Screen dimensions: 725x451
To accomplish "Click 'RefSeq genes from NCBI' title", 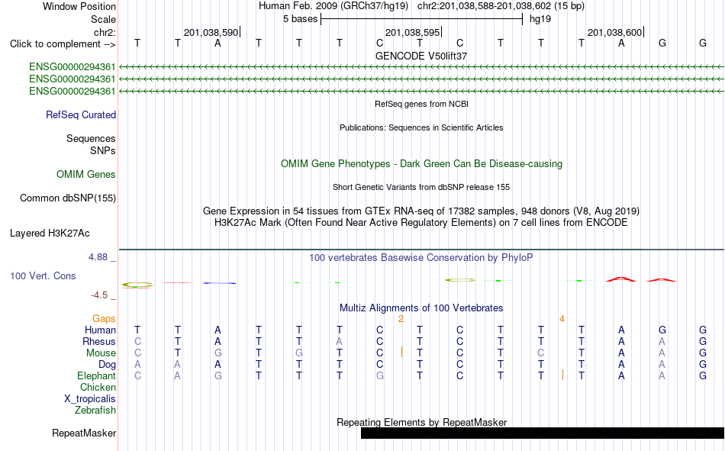I will coord(422,104).
